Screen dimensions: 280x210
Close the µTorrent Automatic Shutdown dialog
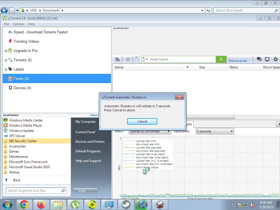[179, 97]
